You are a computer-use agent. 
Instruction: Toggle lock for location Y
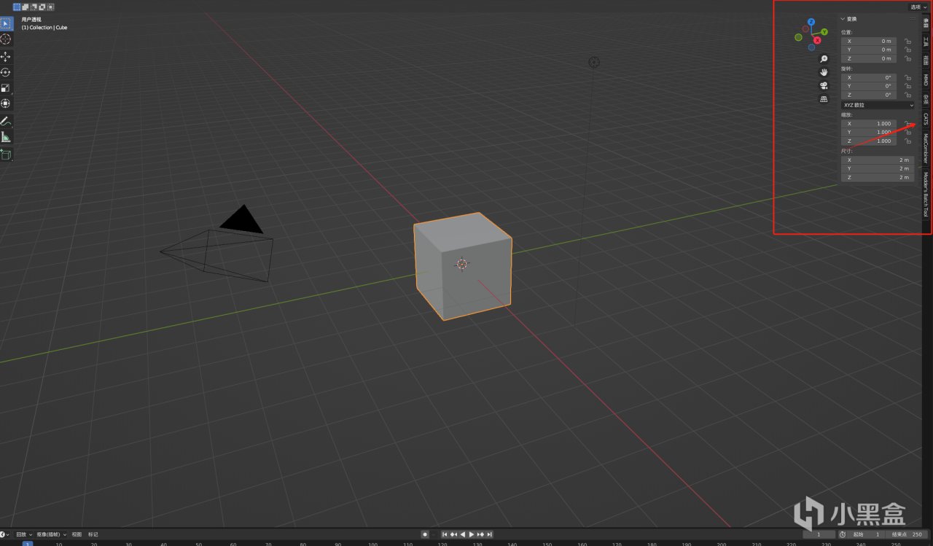[x=907, y=50]
